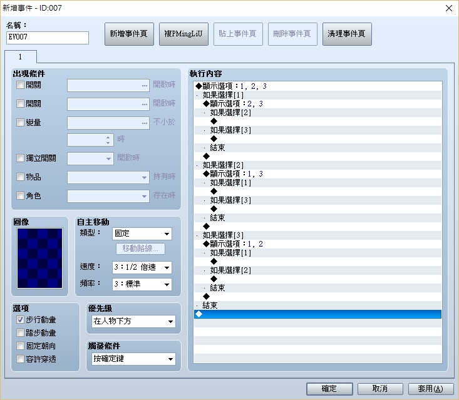Open the 獨立開關 value dropdown
Viewport: 459px width, 400px height.
click(x=90, y=158)
